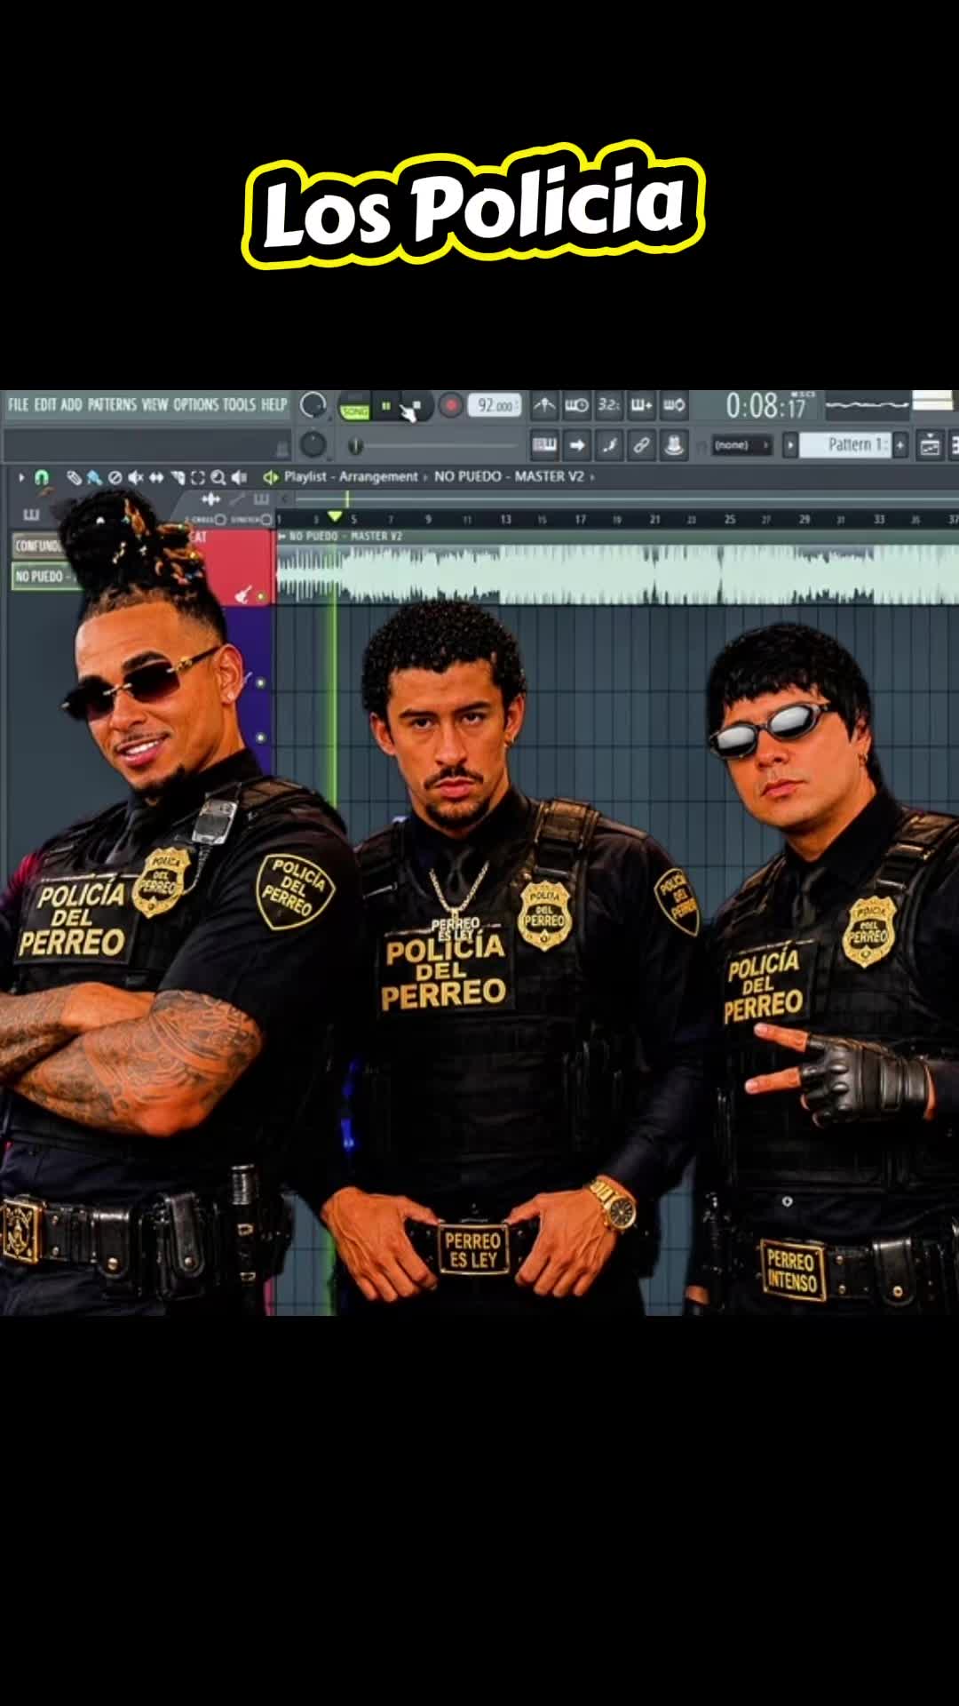Select the Select marquee tool
This screenshot has width=959, height=1706.
[x=198, y=477]
